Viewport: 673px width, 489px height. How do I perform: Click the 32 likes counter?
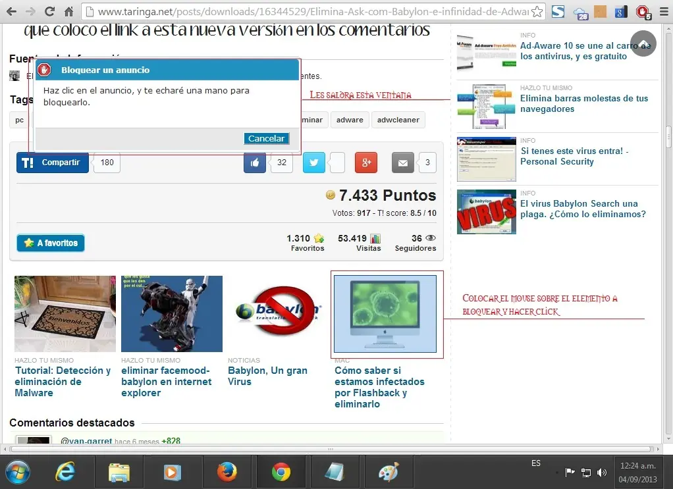(282, 163)
